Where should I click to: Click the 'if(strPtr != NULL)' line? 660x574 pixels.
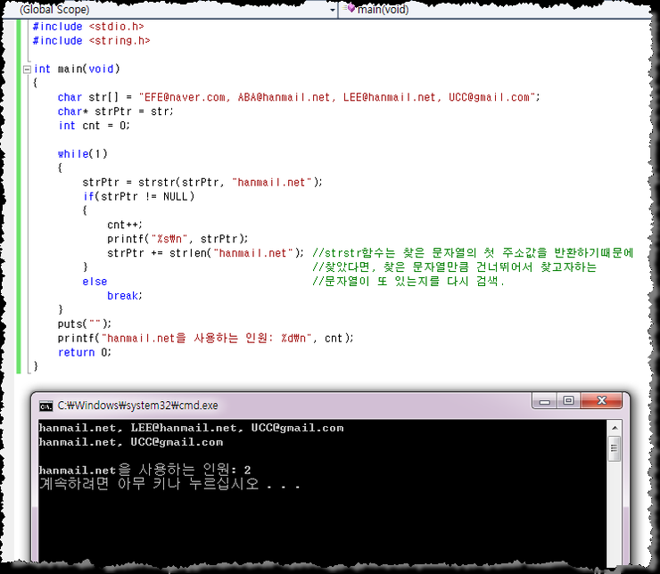click(x=138, y=196)
